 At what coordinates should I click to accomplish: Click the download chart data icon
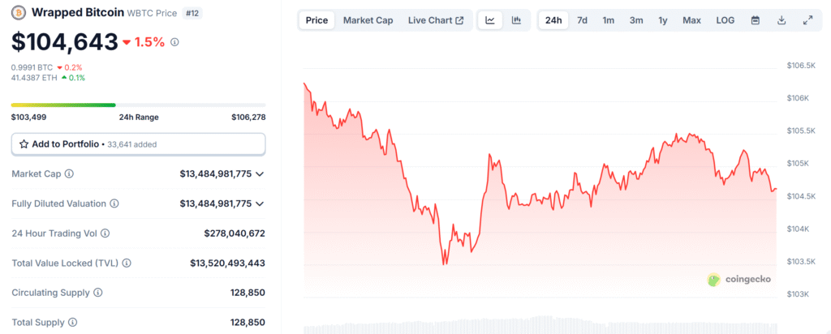click(x=781, y=20)
